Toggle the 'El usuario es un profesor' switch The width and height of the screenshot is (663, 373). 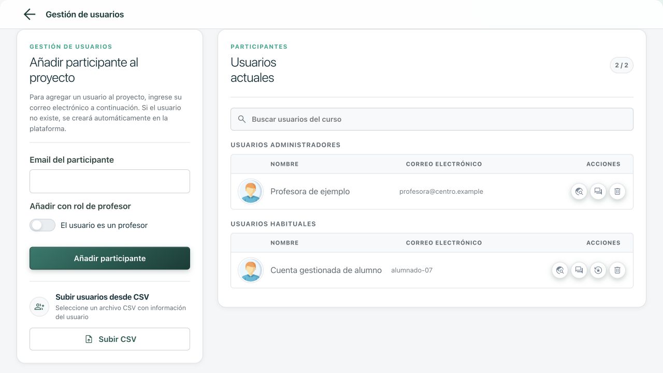pos(42,225)
